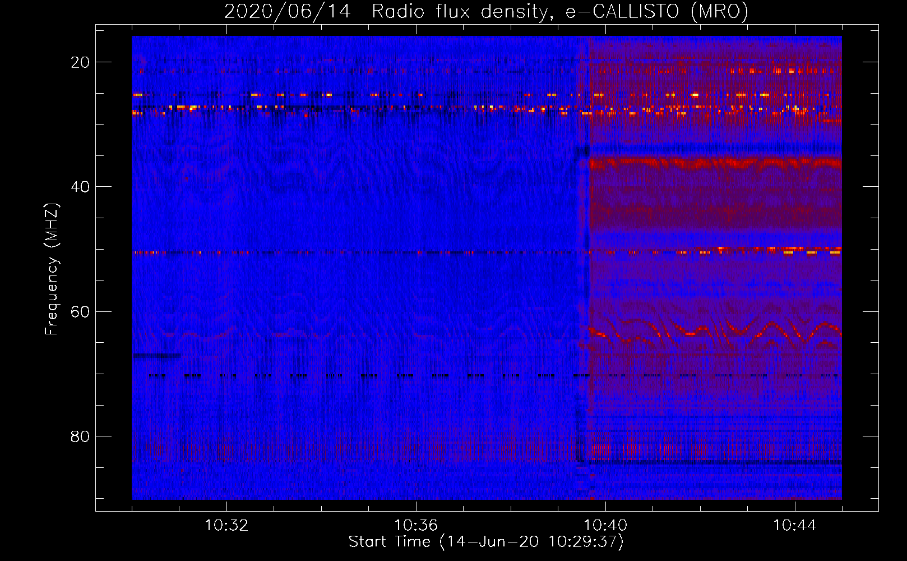Click the '10:36' time tick label

[416, 526]
